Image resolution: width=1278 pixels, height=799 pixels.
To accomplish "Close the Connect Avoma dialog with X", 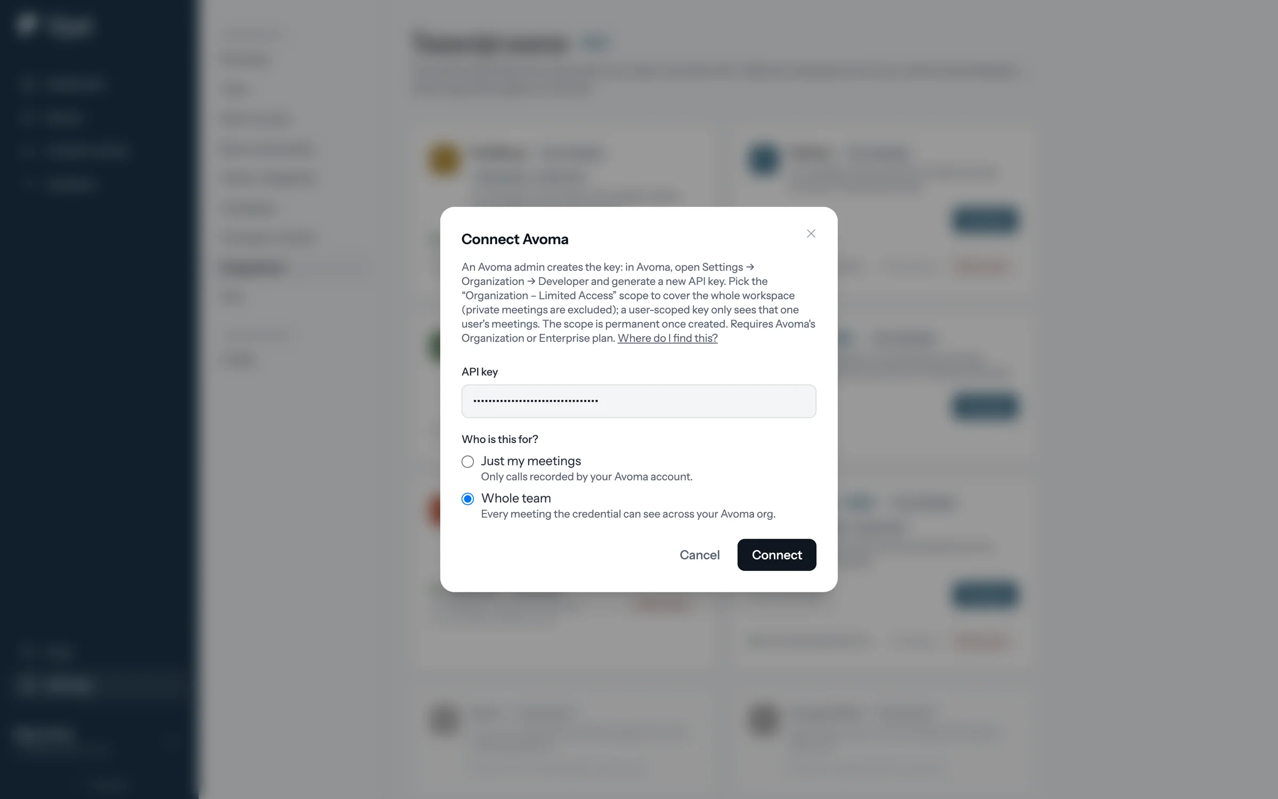I will pyautogui.click(x=811, y=233).
